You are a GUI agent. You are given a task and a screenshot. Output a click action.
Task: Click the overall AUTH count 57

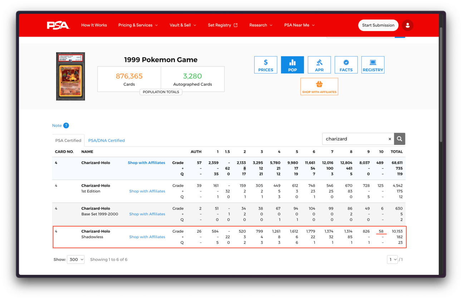(x=199, y=163)
